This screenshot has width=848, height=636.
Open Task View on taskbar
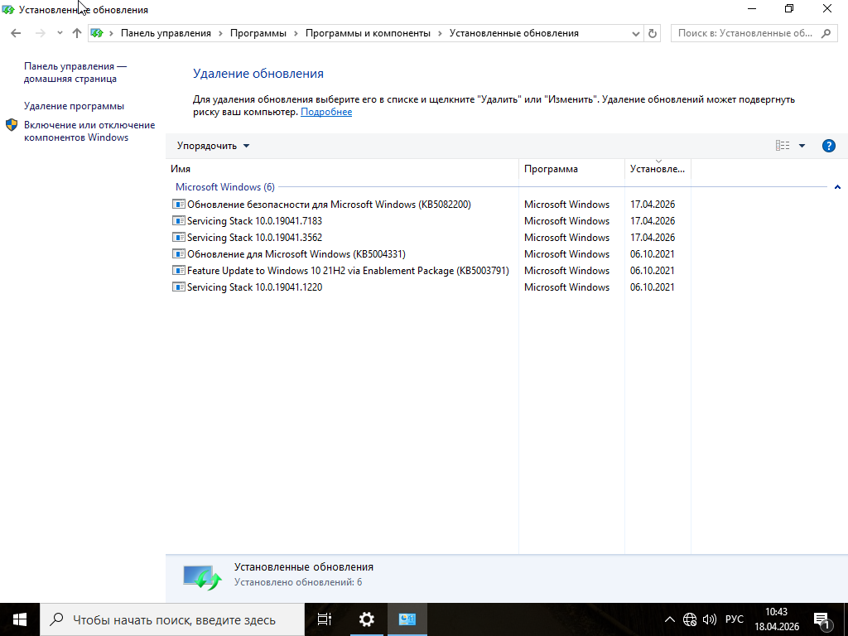pos(325,619)
